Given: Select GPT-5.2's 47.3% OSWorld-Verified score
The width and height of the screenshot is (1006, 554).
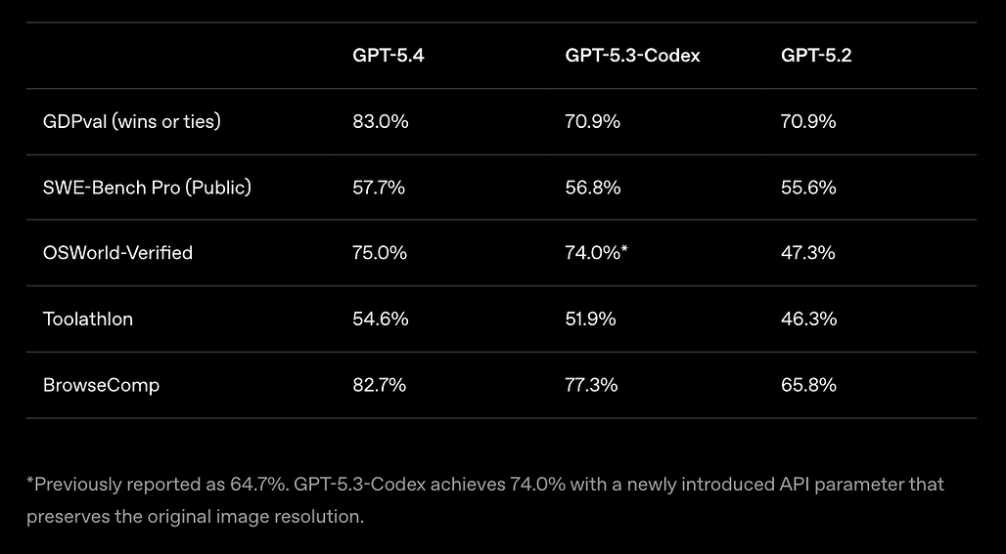Looking at the screenshot, I should tap(808, 252).
